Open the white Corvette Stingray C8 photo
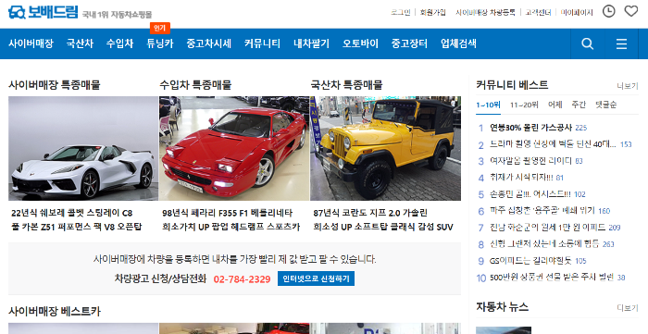648x334 pixels. (x=83, y=149)
